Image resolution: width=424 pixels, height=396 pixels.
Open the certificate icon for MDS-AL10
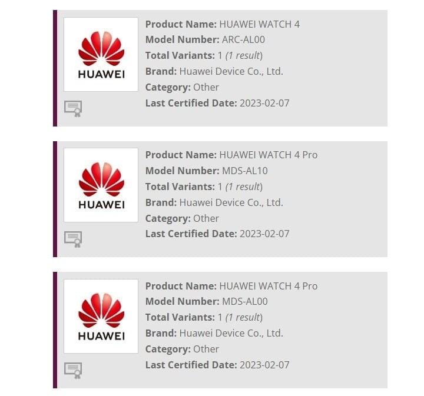[73, 239]
